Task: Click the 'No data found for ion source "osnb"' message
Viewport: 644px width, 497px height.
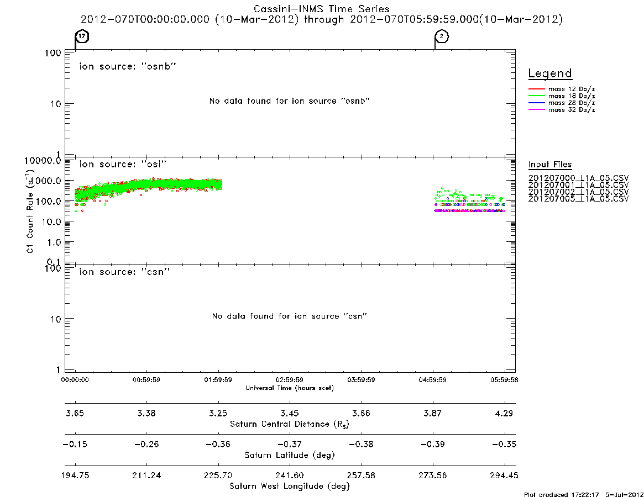Action: pyautogui.click(x=290, y=101)
